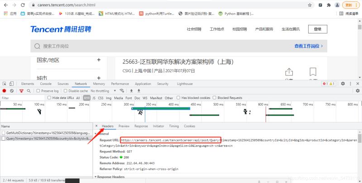Click the browser forward arrow

pyautogui.click(x=14, y=5)
